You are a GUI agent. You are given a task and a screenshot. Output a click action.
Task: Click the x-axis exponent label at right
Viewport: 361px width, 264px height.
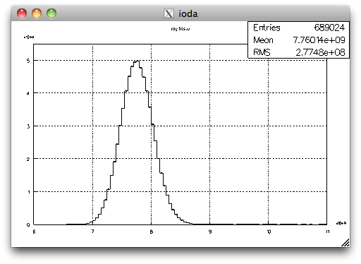[341, 223]
